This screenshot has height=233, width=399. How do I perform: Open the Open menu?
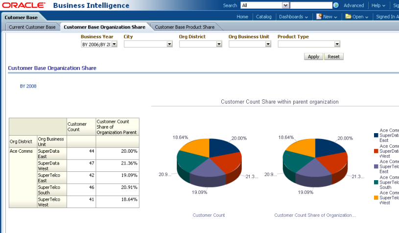[x=360, y=17]
